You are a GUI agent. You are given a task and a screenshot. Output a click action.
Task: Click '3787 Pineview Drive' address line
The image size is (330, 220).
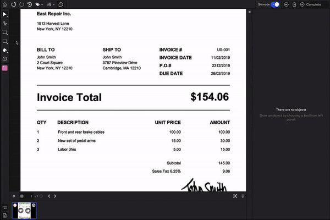[x=120, y=63]
